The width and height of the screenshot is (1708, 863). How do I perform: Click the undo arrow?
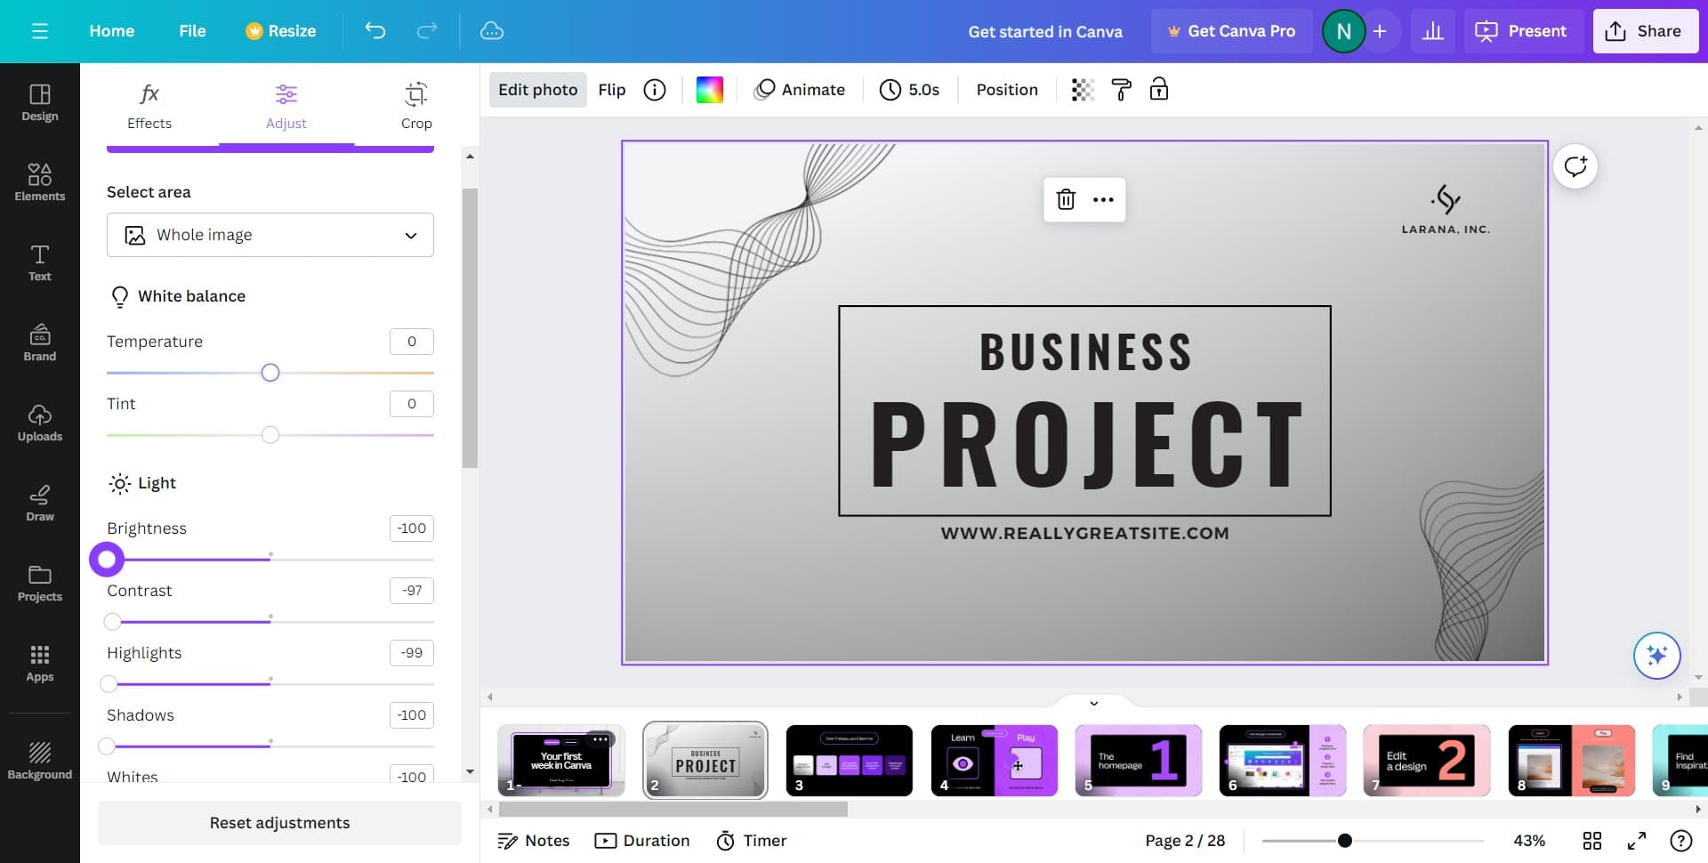pyautogui.click(x=375, y=31)
